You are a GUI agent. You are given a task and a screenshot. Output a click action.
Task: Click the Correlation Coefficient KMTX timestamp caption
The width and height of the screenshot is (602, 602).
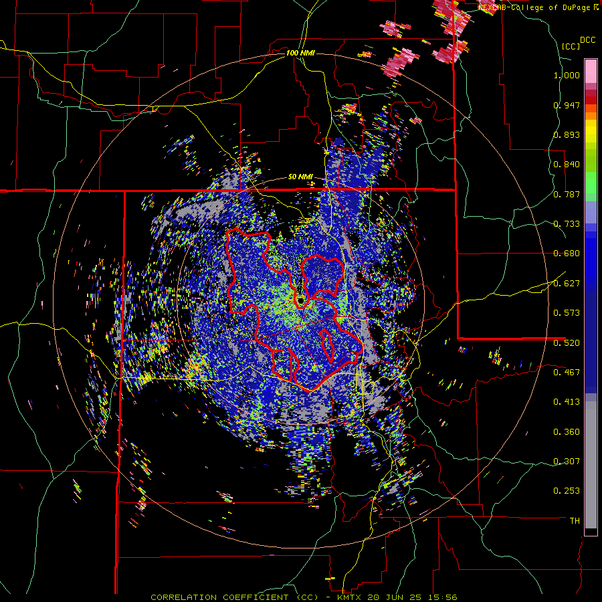click(x=304, y=597)
